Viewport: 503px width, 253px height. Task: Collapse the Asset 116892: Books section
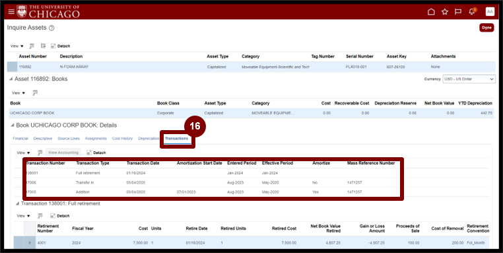(x=11, y=79)
